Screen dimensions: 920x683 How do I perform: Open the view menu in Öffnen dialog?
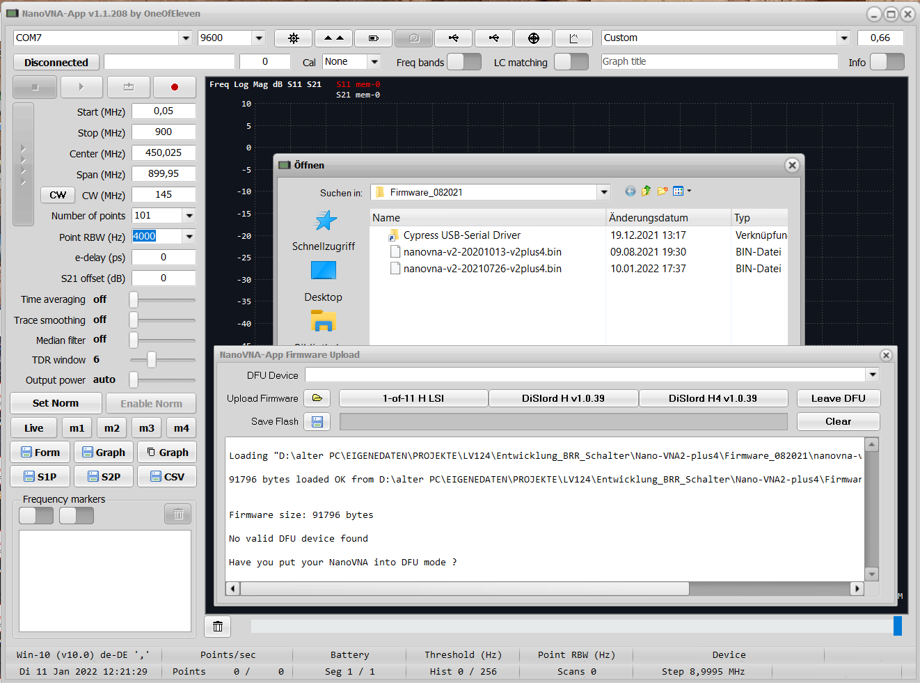tap(681, 191)
